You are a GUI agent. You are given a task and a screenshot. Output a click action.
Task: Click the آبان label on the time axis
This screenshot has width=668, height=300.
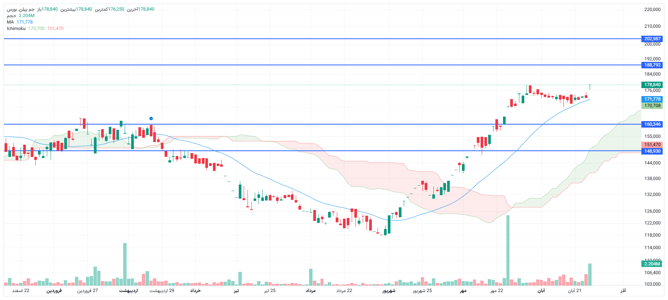(541, 291)
